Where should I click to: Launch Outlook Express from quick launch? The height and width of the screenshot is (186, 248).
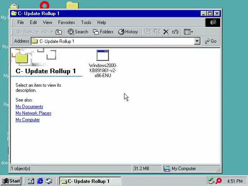49,181
